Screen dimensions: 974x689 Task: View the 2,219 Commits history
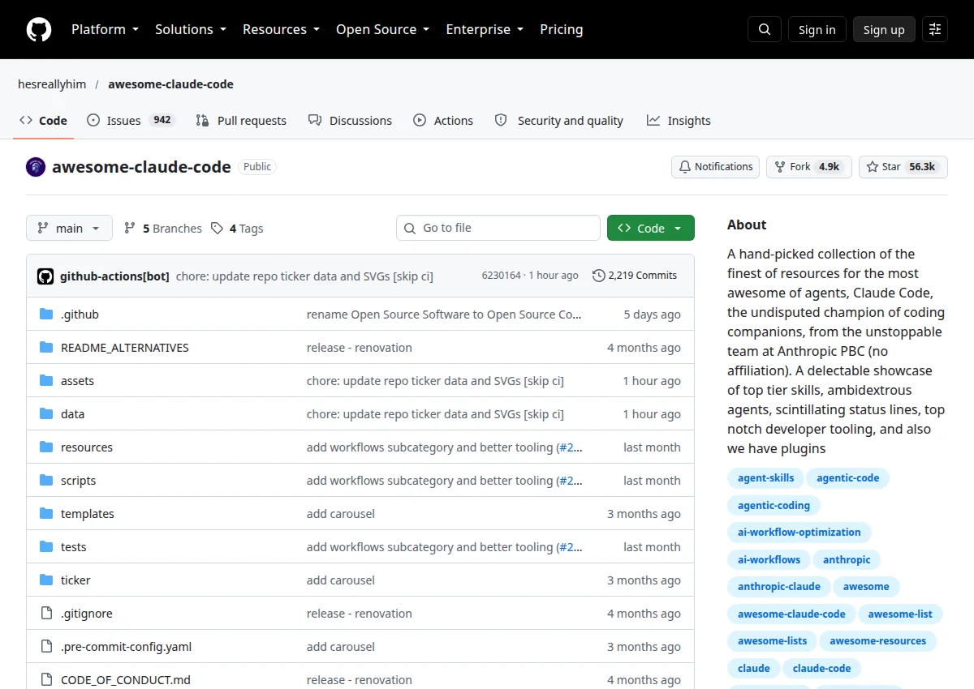(635, 276)
